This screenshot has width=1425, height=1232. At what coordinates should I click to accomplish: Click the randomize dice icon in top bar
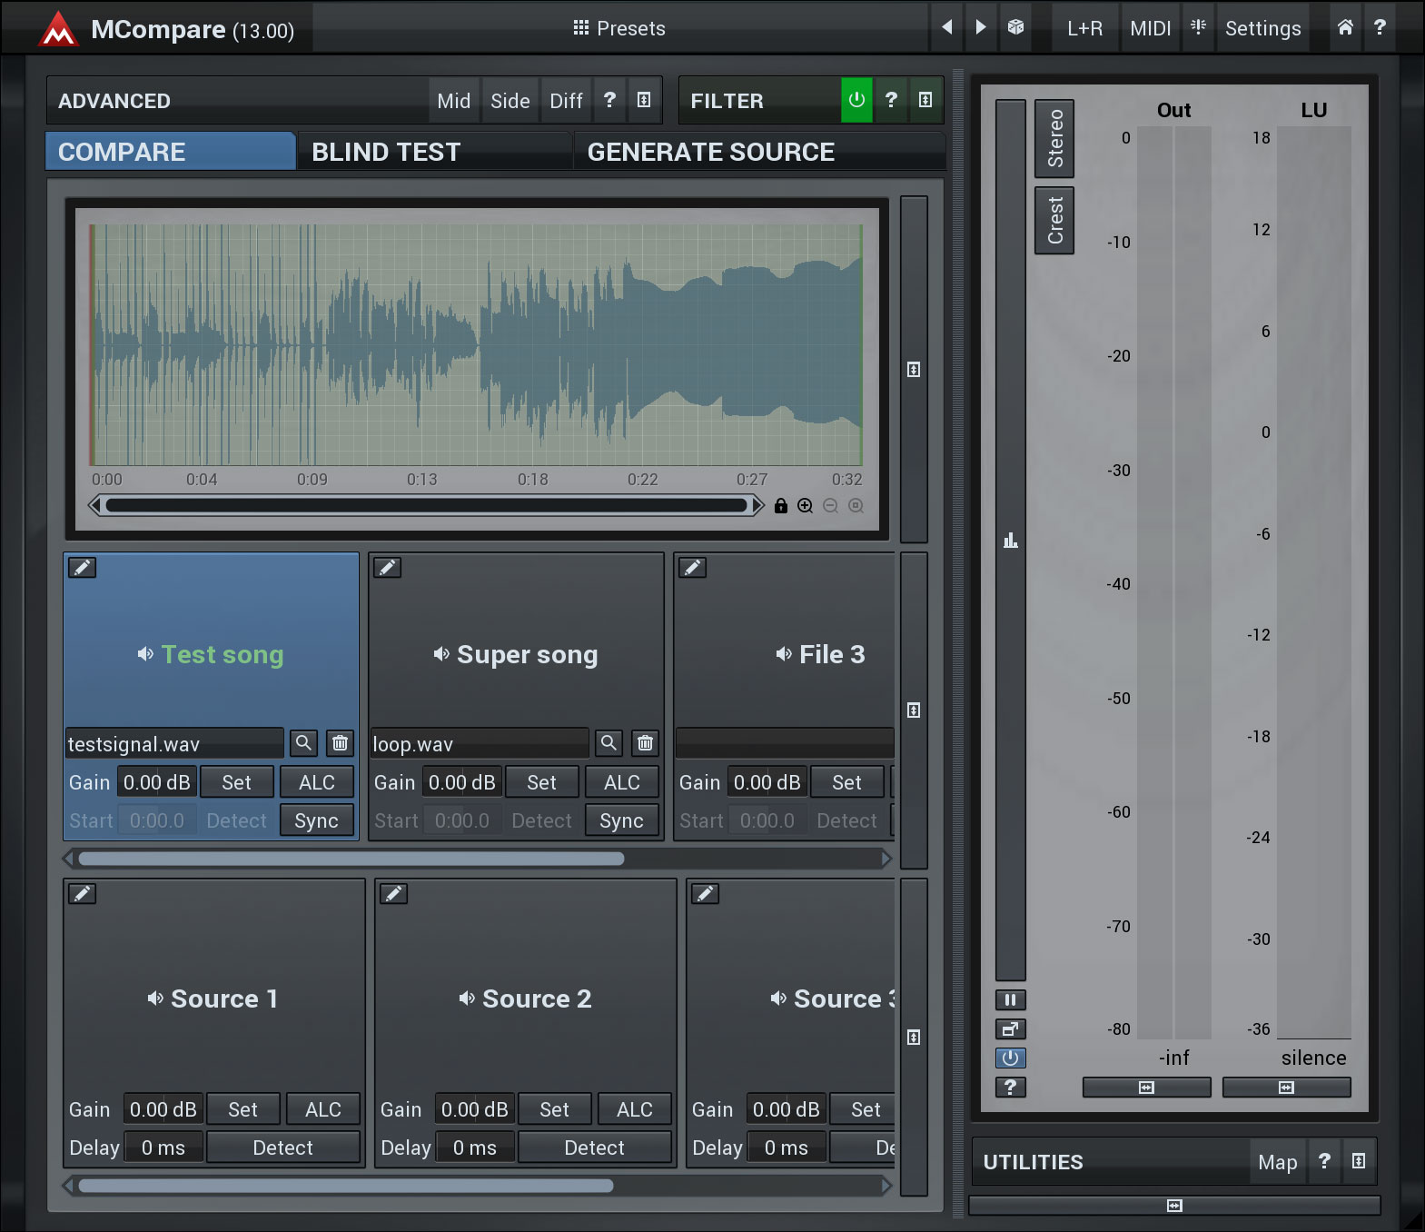(x=1015, y=27)
